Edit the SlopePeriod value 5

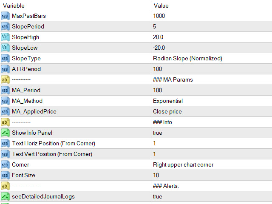[155, 27]
